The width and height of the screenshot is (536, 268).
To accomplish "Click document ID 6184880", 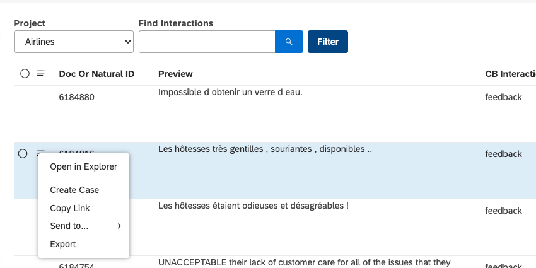I will (x=77, y=98).
